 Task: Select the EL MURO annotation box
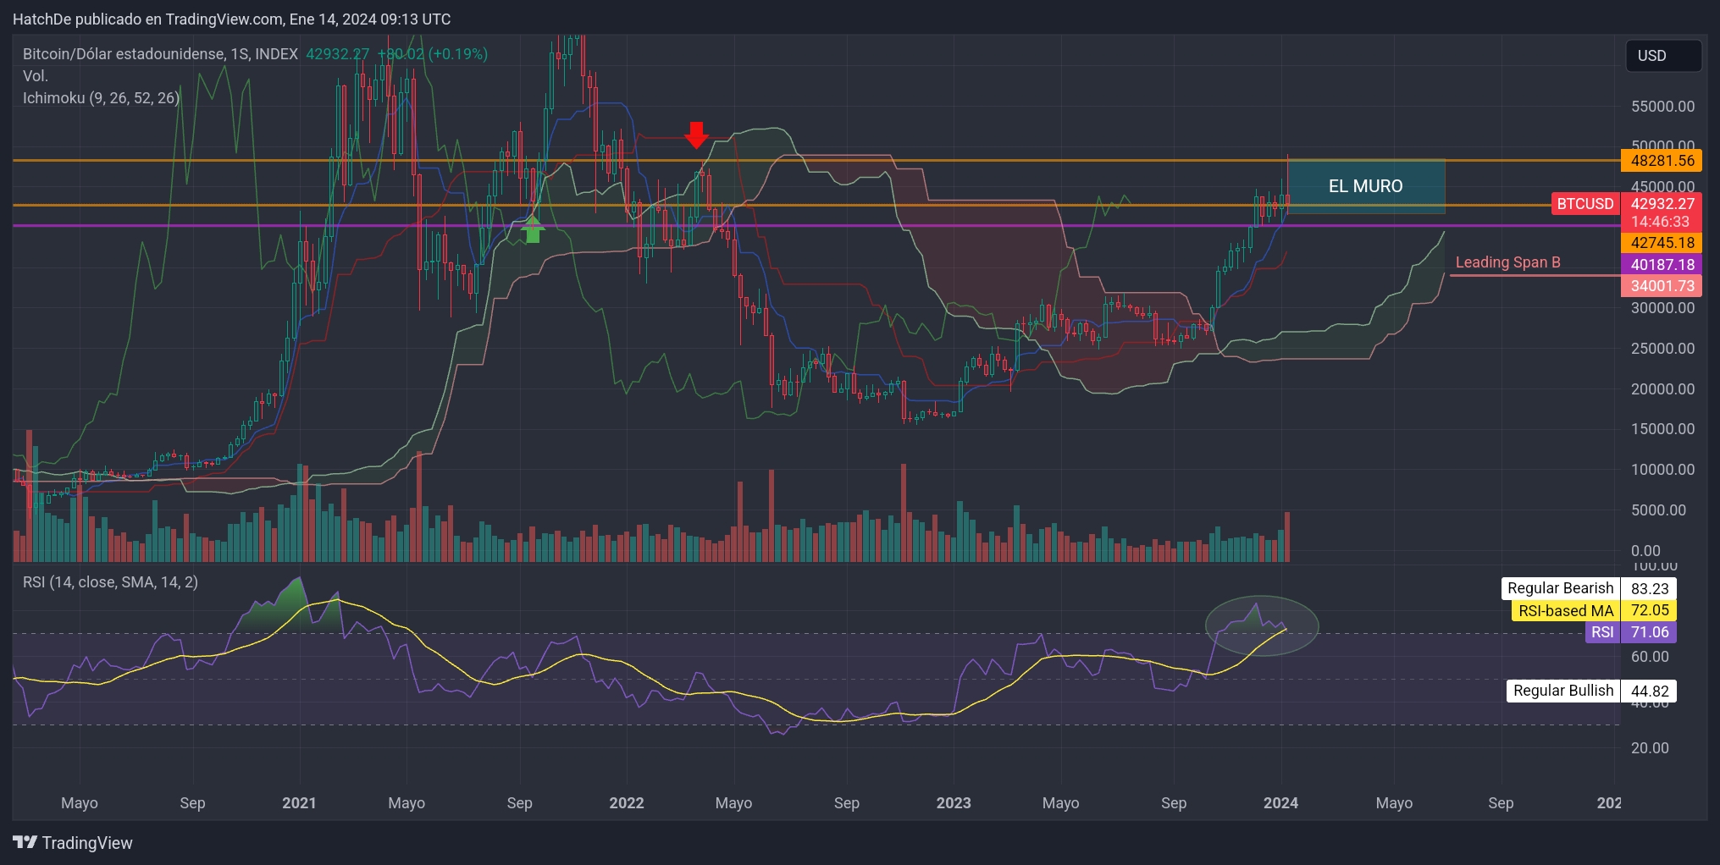click(x=1366, y=186)
